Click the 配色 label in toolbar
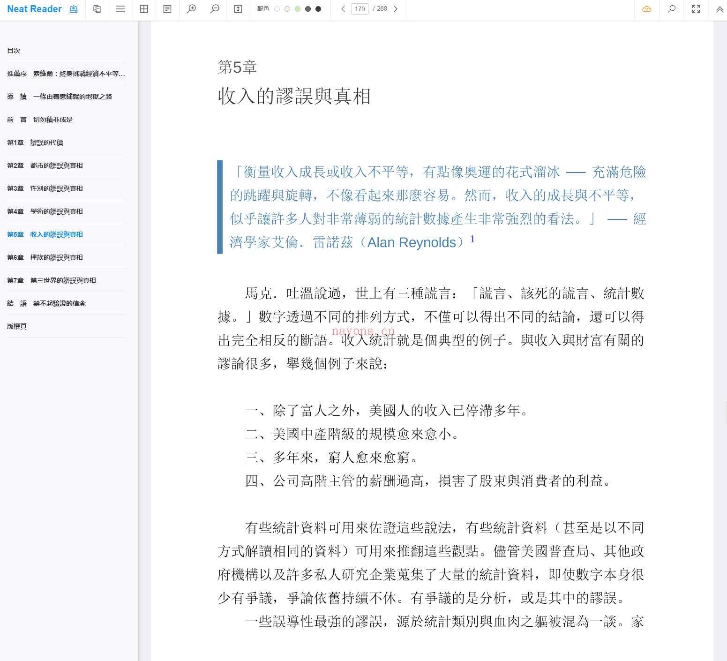 [x=263, y=9]
